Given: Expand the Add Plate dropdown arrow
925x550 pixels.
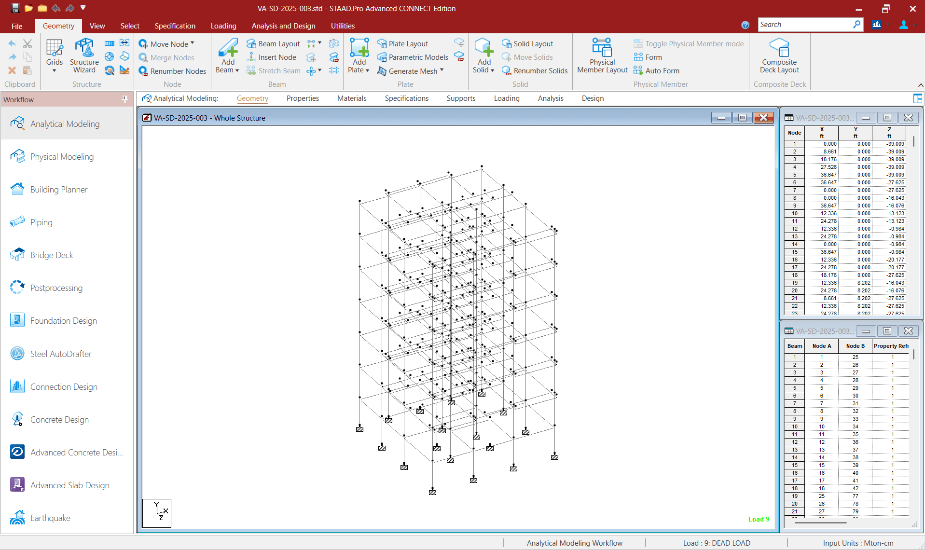Looking at the screenshot, I should (367, 70).
